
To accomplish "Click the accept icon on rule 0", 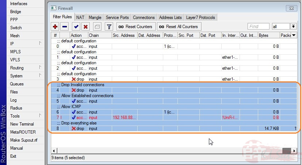I will tap(73, 46).
